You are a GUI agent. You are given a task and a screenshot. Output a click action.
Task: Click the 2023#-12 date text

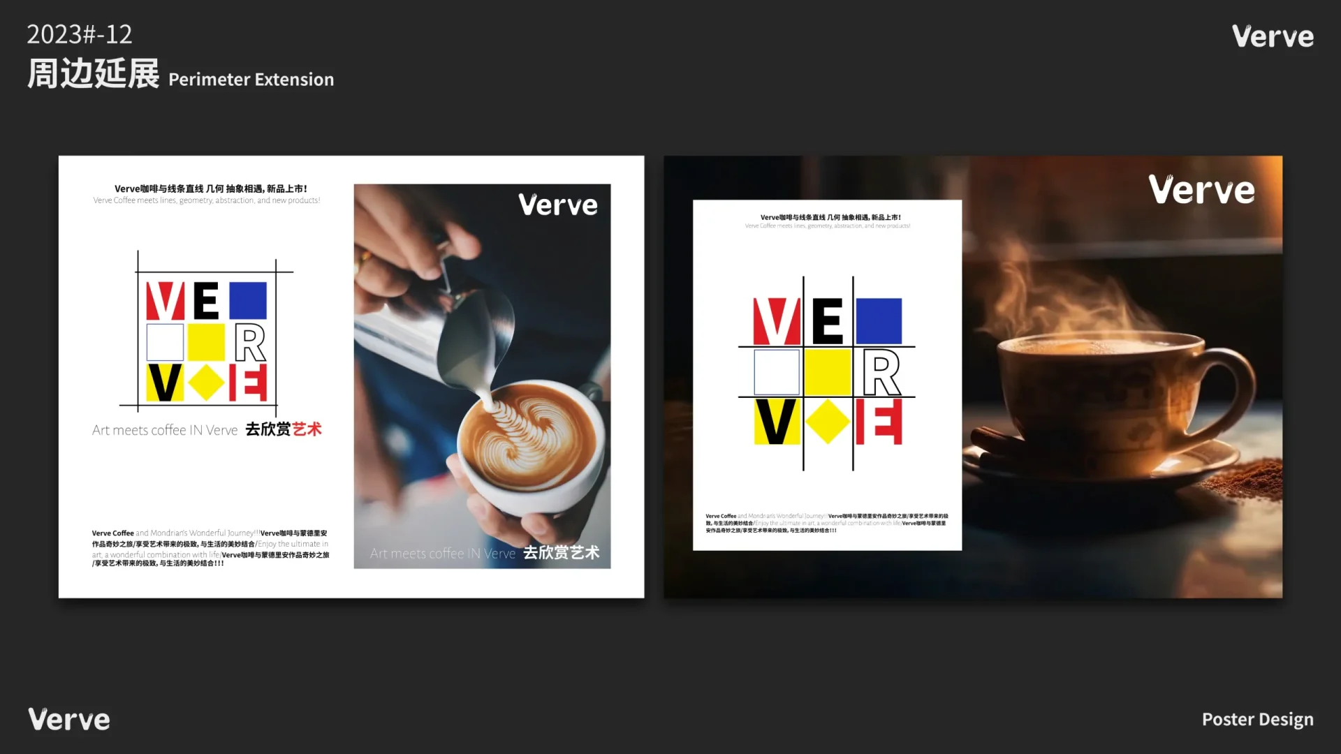[x=79, y=34]
